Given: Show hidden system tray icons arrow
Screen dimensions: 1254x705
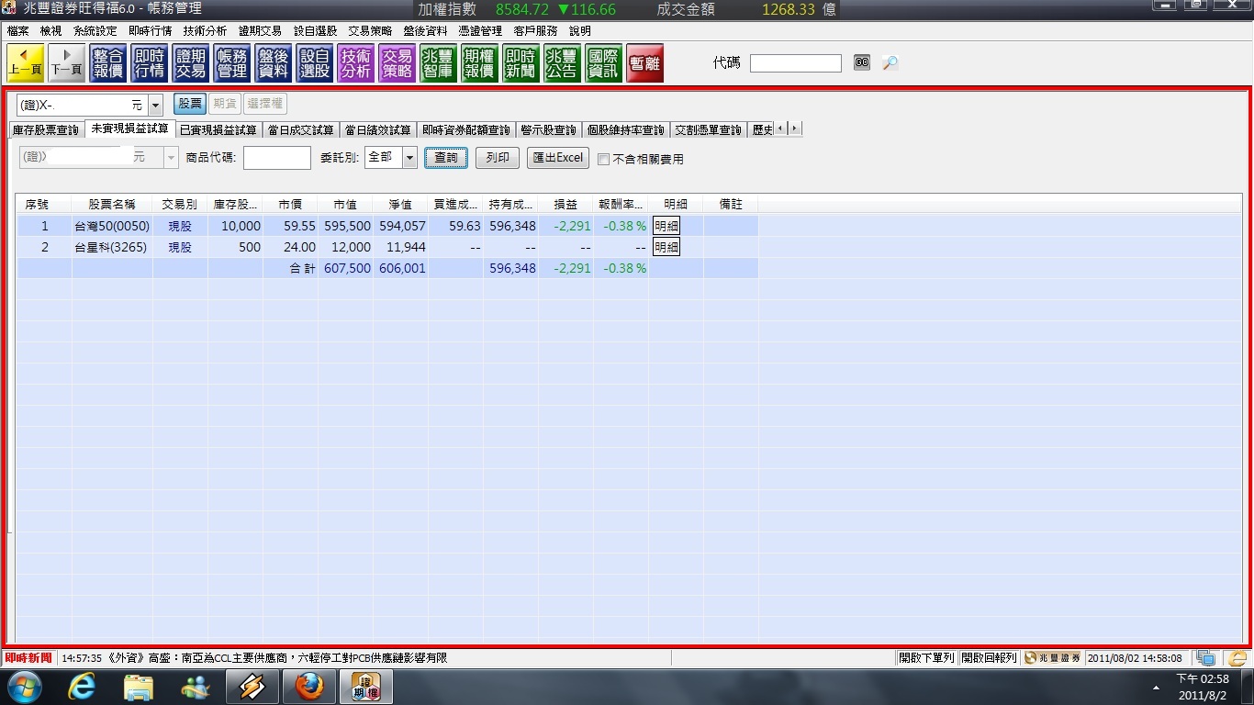Looking at the screenshot, I should (1156, 688).
